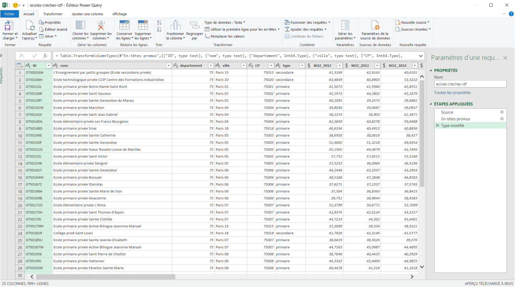This screenshot has height=287, width=515.
Task: Collapse the ÉTAPES APPLIQUÉES section
Action: (x=432, y=104)
